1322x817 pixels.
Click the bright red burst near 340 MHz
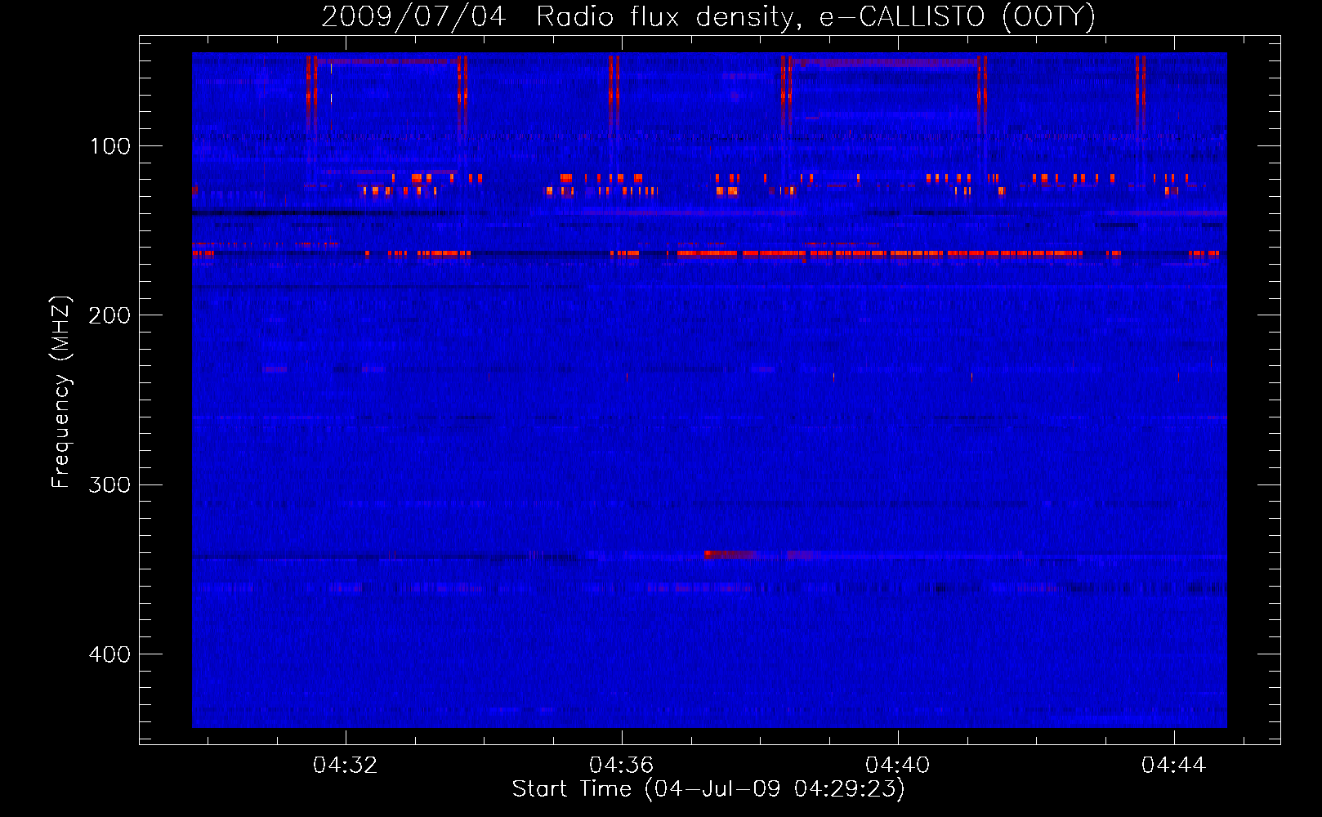[x=730, y=554]
